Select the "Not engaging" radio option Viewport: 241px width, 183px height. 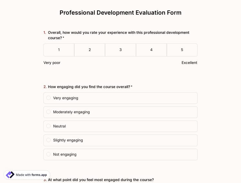coord(49,154)
